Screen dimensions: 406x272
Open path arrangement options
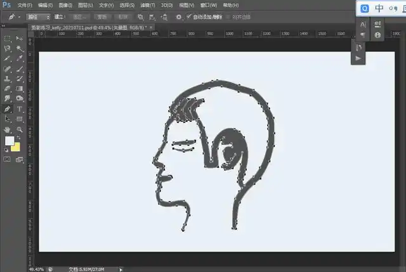[164, 17]
